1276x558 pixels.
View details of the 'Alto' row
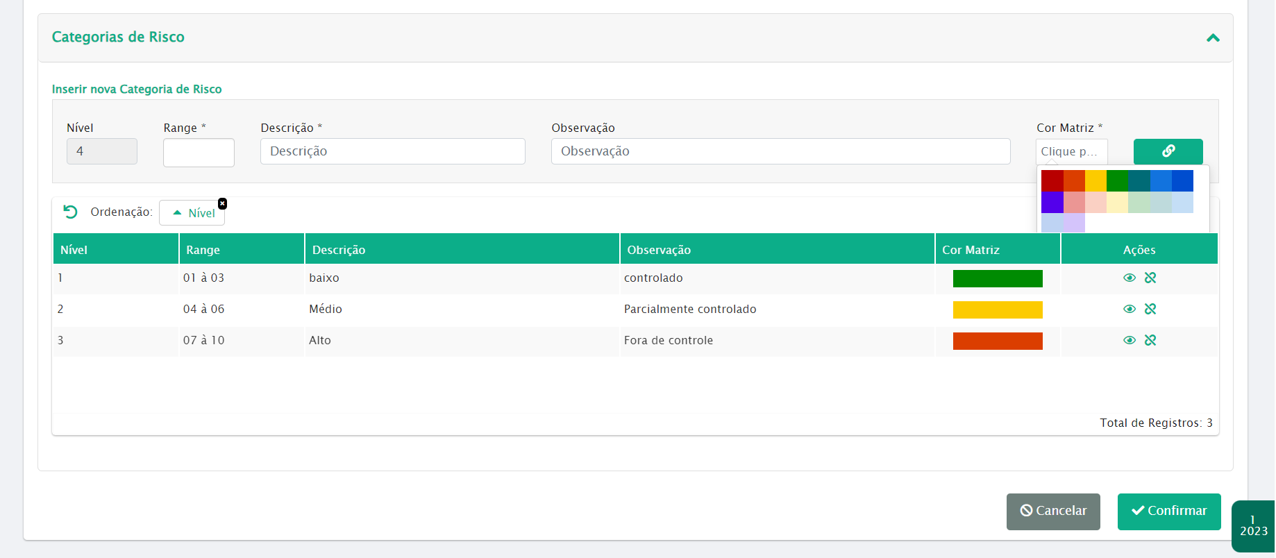tap(1130, 340)
